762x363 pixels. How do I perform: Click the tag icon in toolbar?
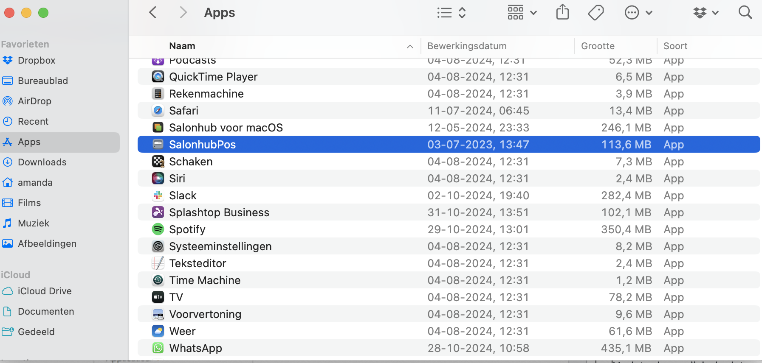[x=596, y=13]
